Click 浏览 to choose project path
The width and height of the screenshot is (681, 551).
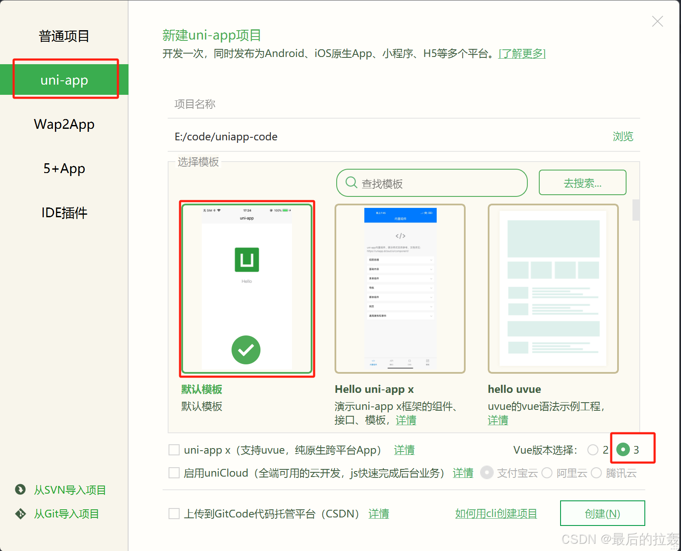click(x=623, y=136)
